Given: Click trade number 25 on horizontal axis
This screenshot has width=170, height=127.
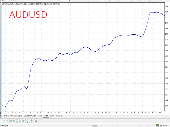Looking at the screenshot, I should 91,112.
